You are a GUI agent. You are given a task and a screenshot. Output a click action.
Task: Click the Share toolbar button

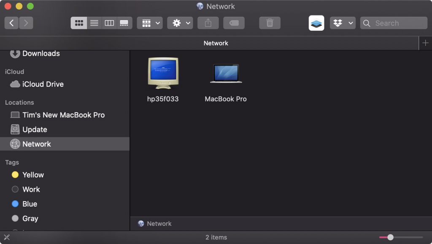[208, 23]
